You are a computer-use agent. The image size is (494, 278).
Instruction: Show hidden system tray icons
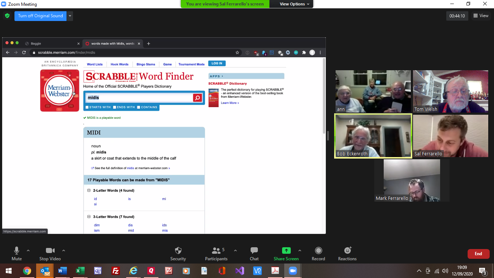pos(419,271)
